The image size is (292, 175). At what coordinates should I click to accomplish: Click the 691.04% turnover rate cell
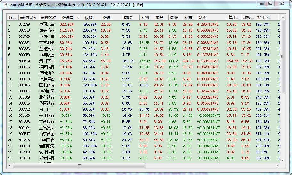click(262, 85)
